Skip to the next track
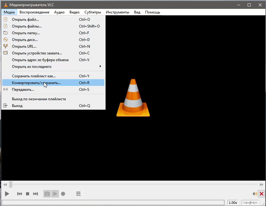 [35, 193]
